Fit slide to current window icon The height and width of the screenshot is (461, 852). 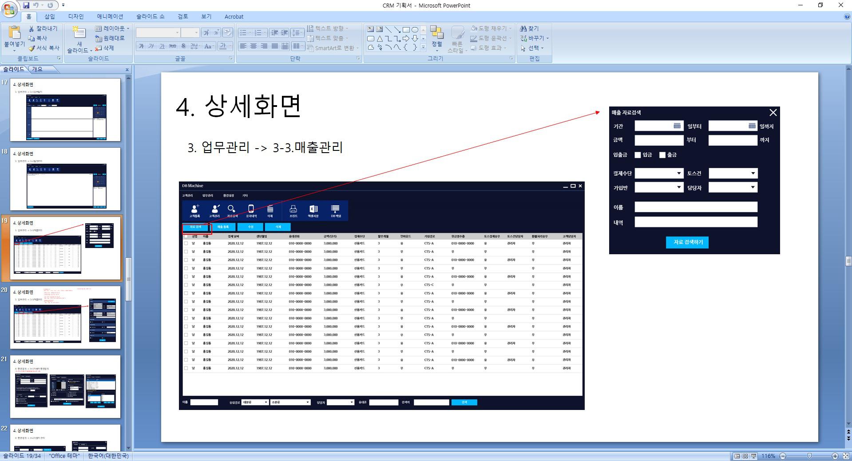coord(846,456)
